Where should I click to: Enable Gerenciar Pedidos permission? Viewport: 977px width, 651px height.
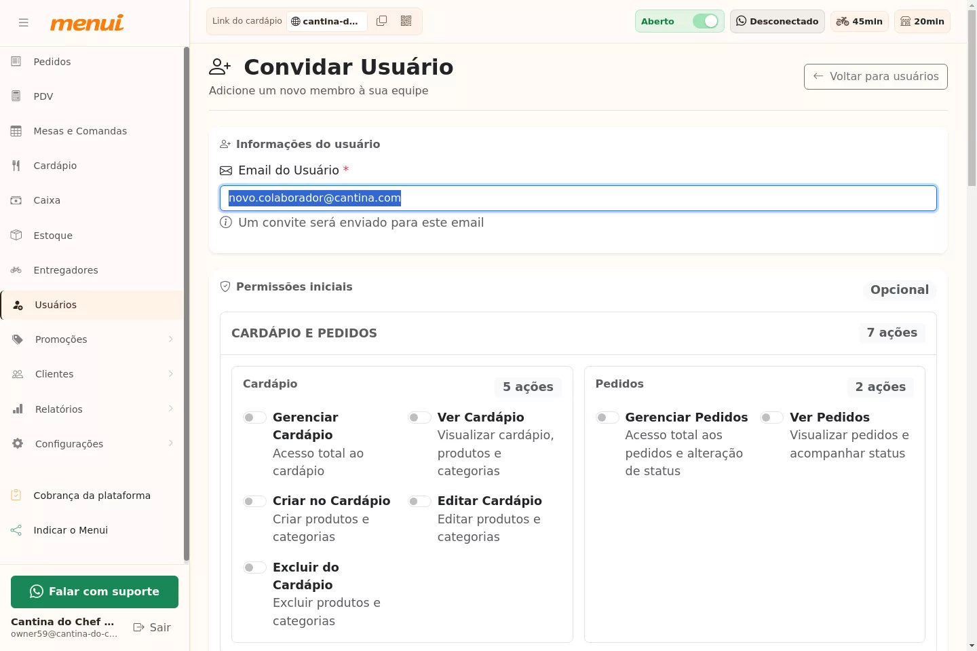[x=607, y=417]
